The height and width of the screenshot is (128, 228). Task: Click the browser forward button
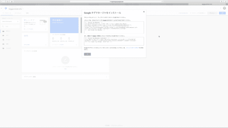coord(4,1)
